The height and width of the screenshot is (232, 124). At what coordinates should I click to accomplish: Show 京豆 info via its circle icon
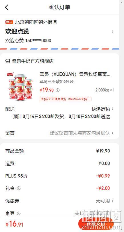[19, 213]
